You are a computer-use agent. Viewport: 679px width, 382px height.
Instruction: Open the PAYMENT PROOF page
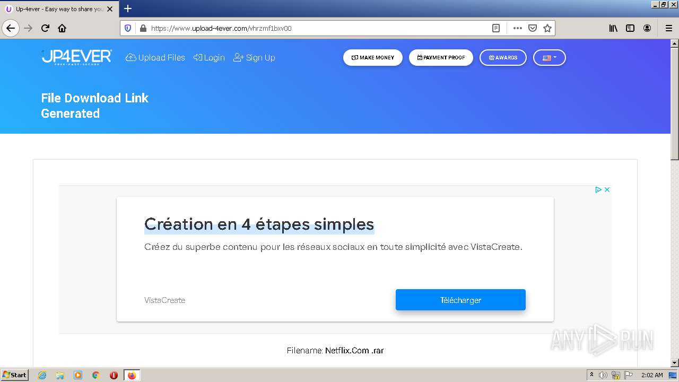[441, 57]
